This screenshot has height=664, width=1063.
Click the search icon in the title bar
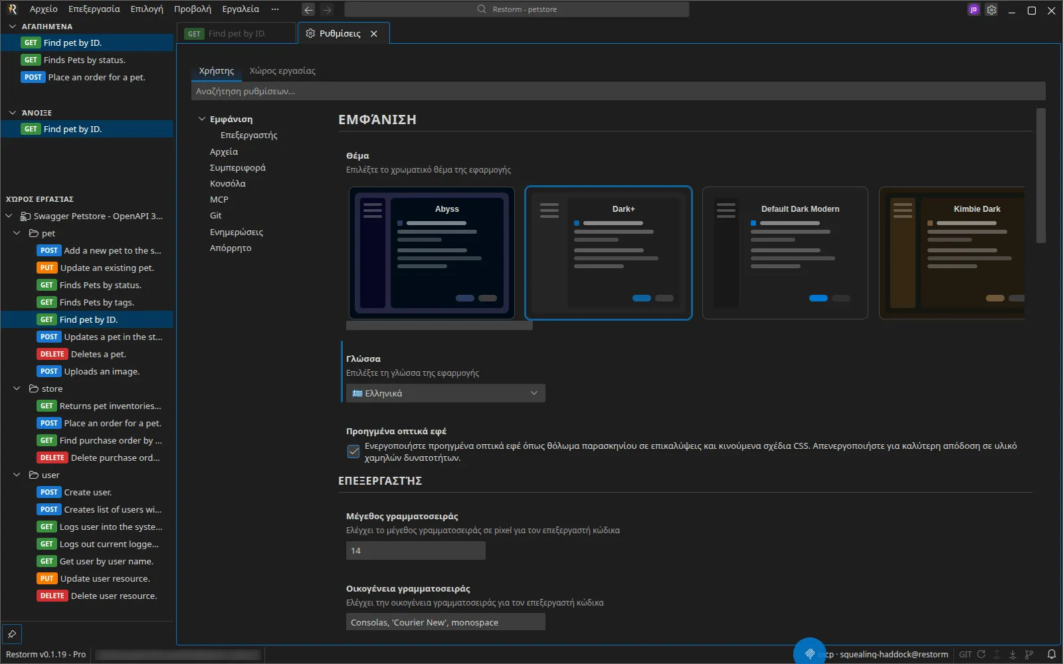pos(482,9)
